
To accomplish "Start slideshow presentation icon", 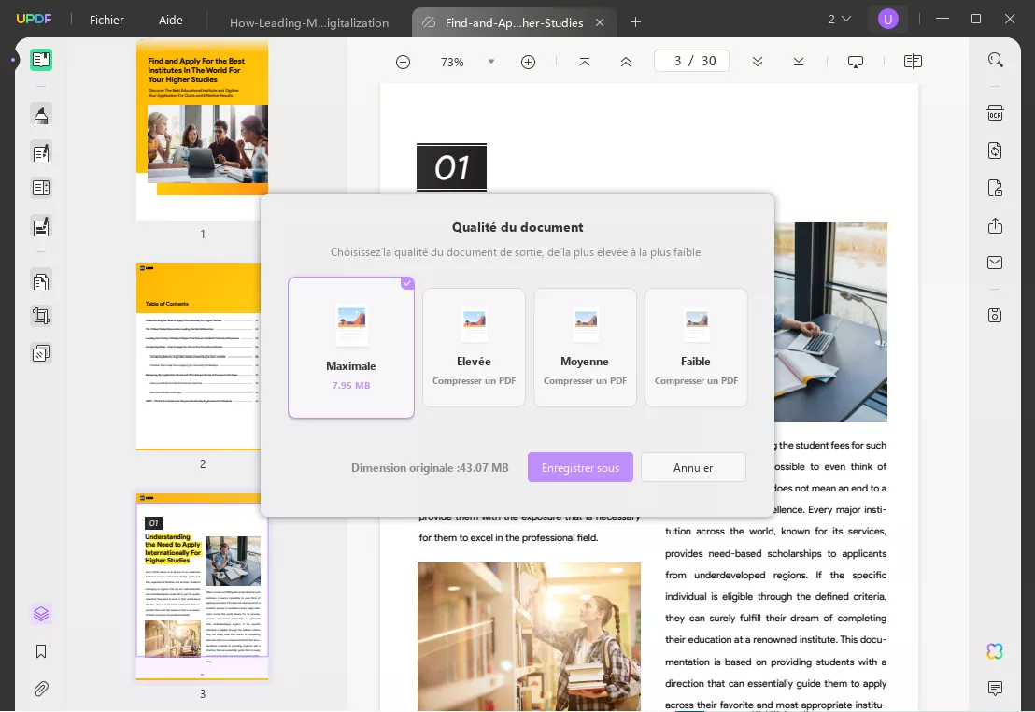I will [856, 62].
